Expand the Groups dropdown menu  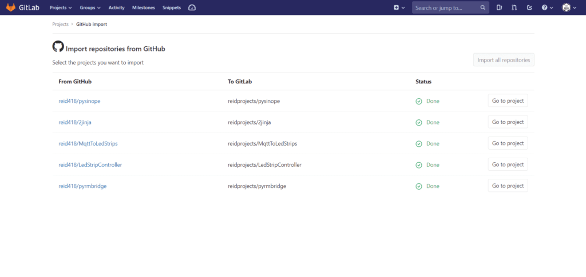click(x=90, y=7)
